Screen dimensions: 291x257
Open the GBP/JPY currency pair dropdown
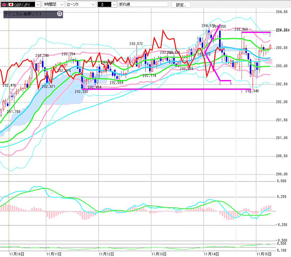38,4
